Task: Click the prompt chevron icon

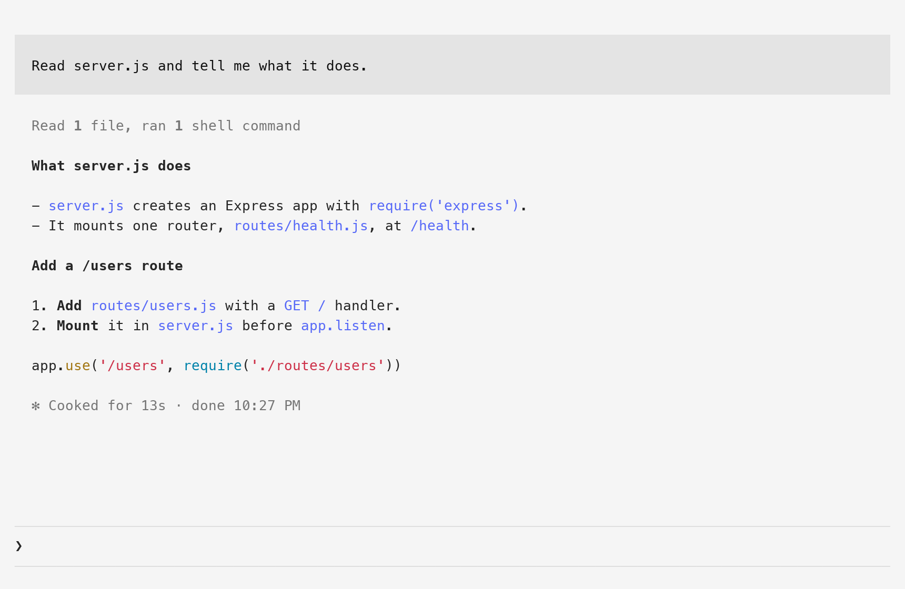Action: point(19,546)
